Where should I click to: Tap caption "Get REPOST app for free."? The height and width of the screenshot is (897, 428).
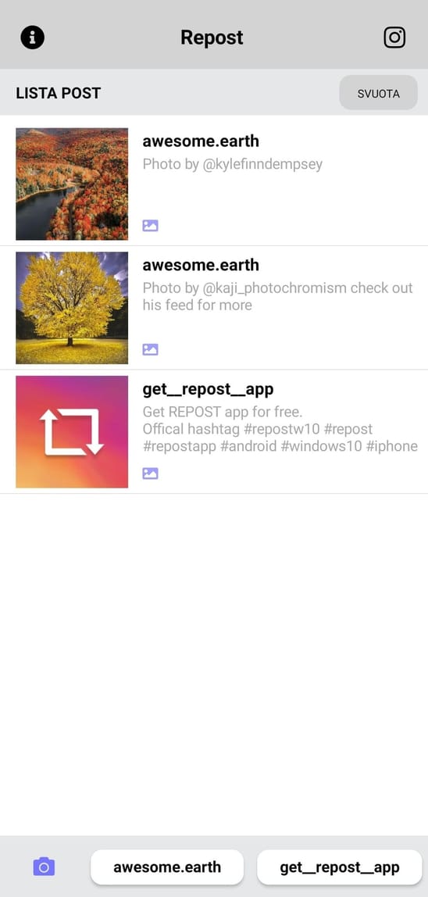tap(223, 412)
